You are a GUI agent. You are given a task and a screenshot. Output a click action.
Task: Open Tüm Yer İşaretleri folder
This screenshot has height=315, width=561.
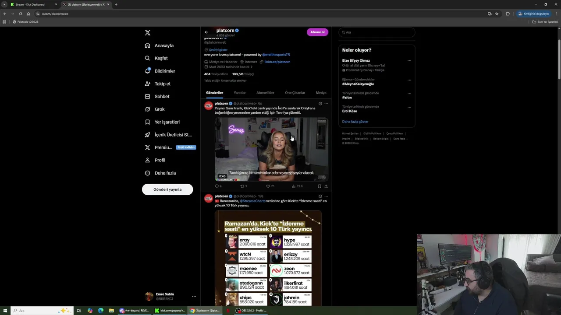545,22
